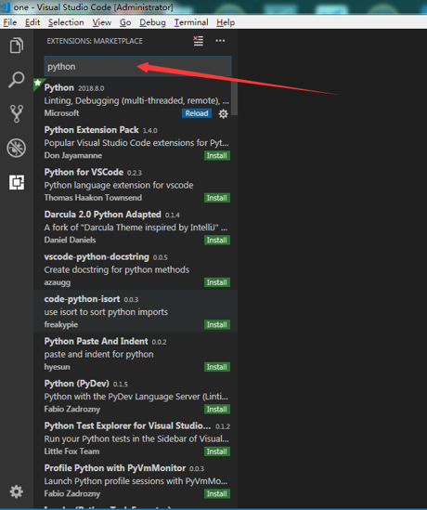Image resolution: width=427 pixels, height=510 pixels.
Task: Install Python Extension Pack
Action: click(x=217, y=155)
